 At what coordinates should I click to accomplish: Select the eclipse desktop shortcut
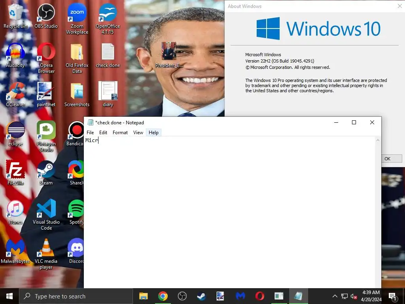(15, 134)
